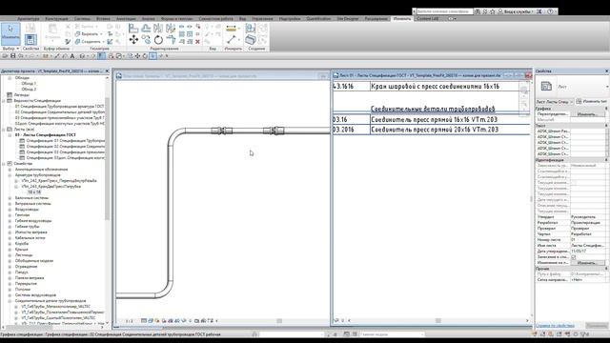Click Изменить тип (Edit Type) button
Viewport: 610px width, 343px height.
(592, 102)
